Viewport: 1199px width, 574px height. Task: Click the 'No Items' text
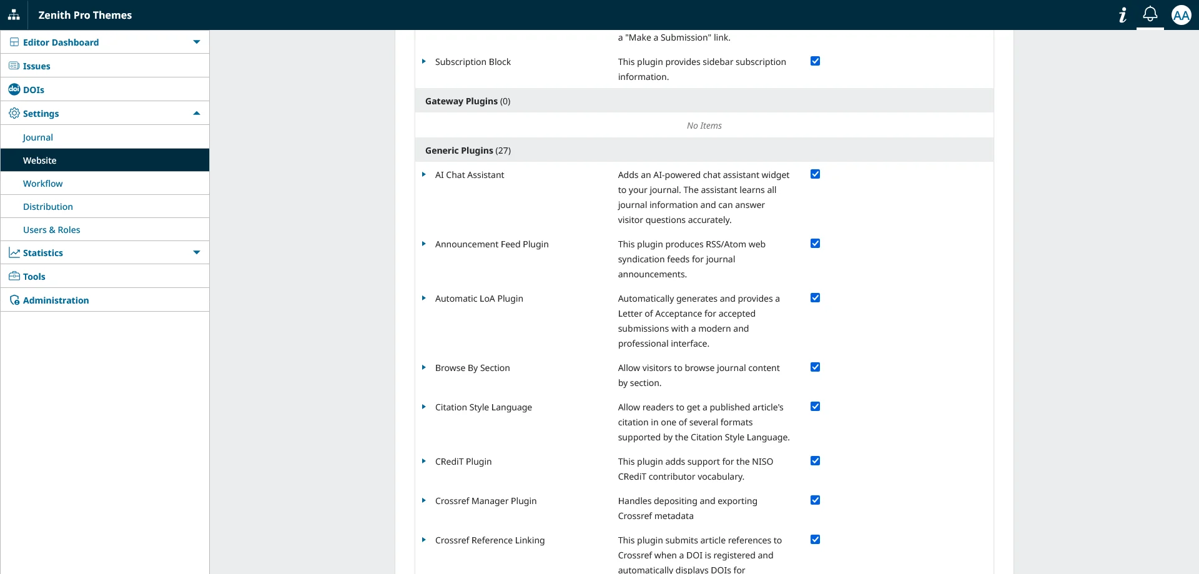point(704,126)
